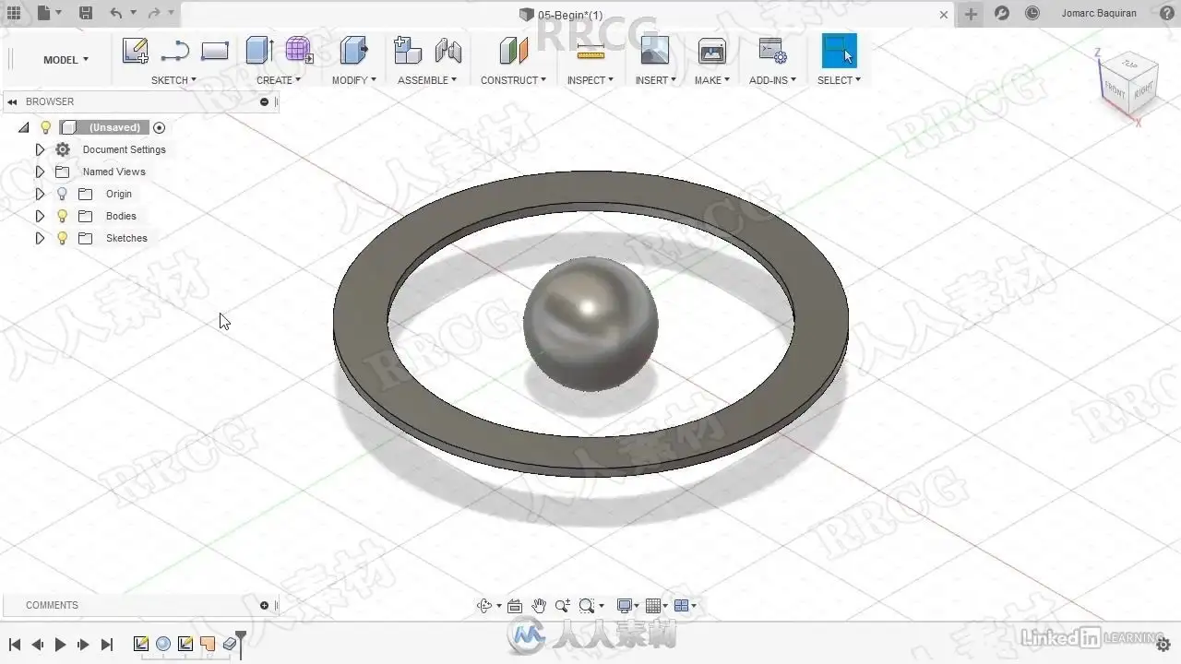1181x664 pixels.
Task: Activate the Measure inspect tool
Action: pos(590,51)
